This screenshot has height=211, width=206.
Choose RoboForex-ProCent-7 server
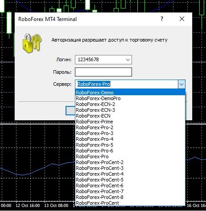(x=130, y=191)
